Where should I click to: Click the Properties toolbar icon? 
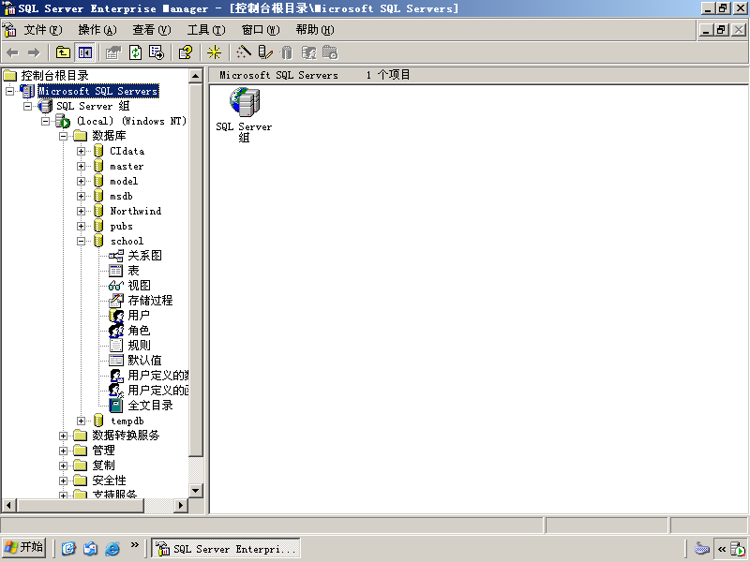[x=113, y=52]
